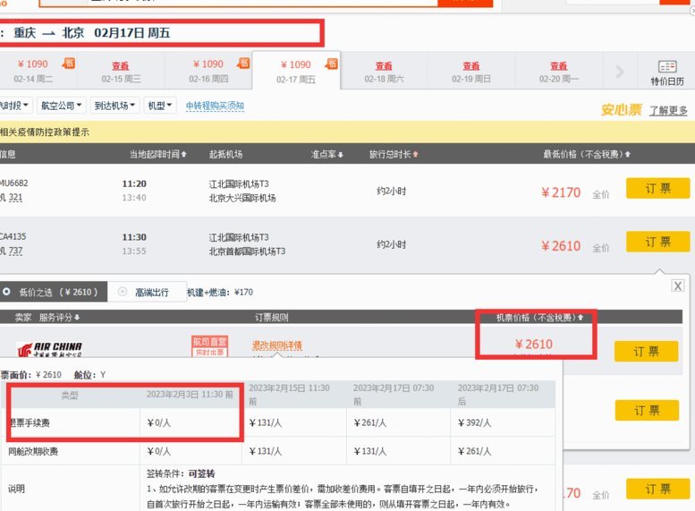This screenshot has height=511, width=695.
Task: Close the fare details panel X
Action: click(678, 285)
